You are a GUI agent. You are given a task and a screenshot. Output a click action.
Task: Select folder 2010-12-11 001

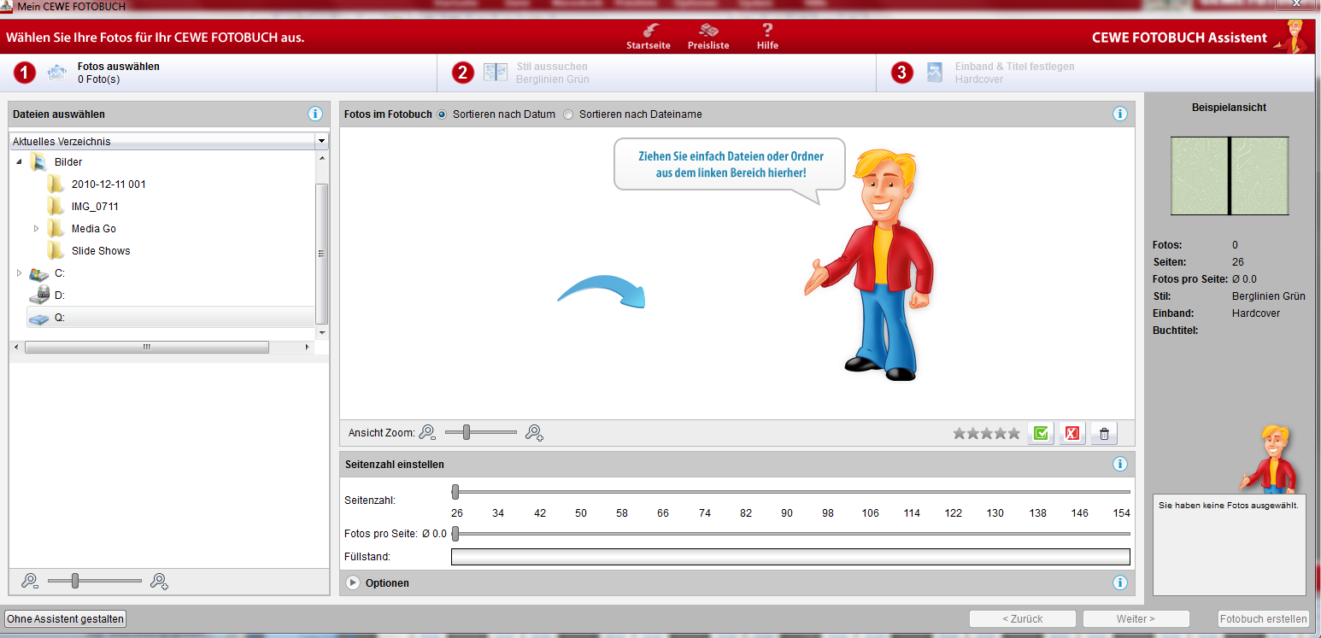pos(109,184)
